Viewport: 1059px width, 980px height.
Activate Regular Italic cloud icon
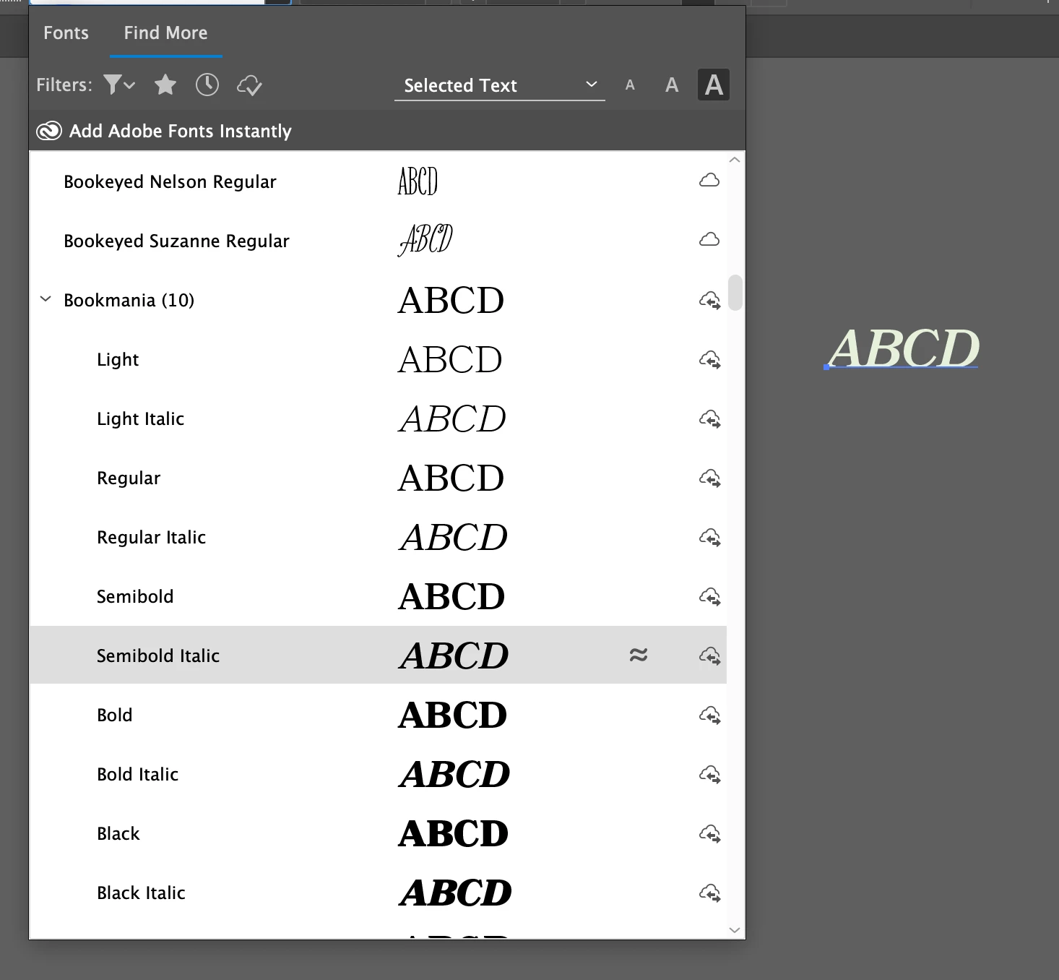(710, 537)
